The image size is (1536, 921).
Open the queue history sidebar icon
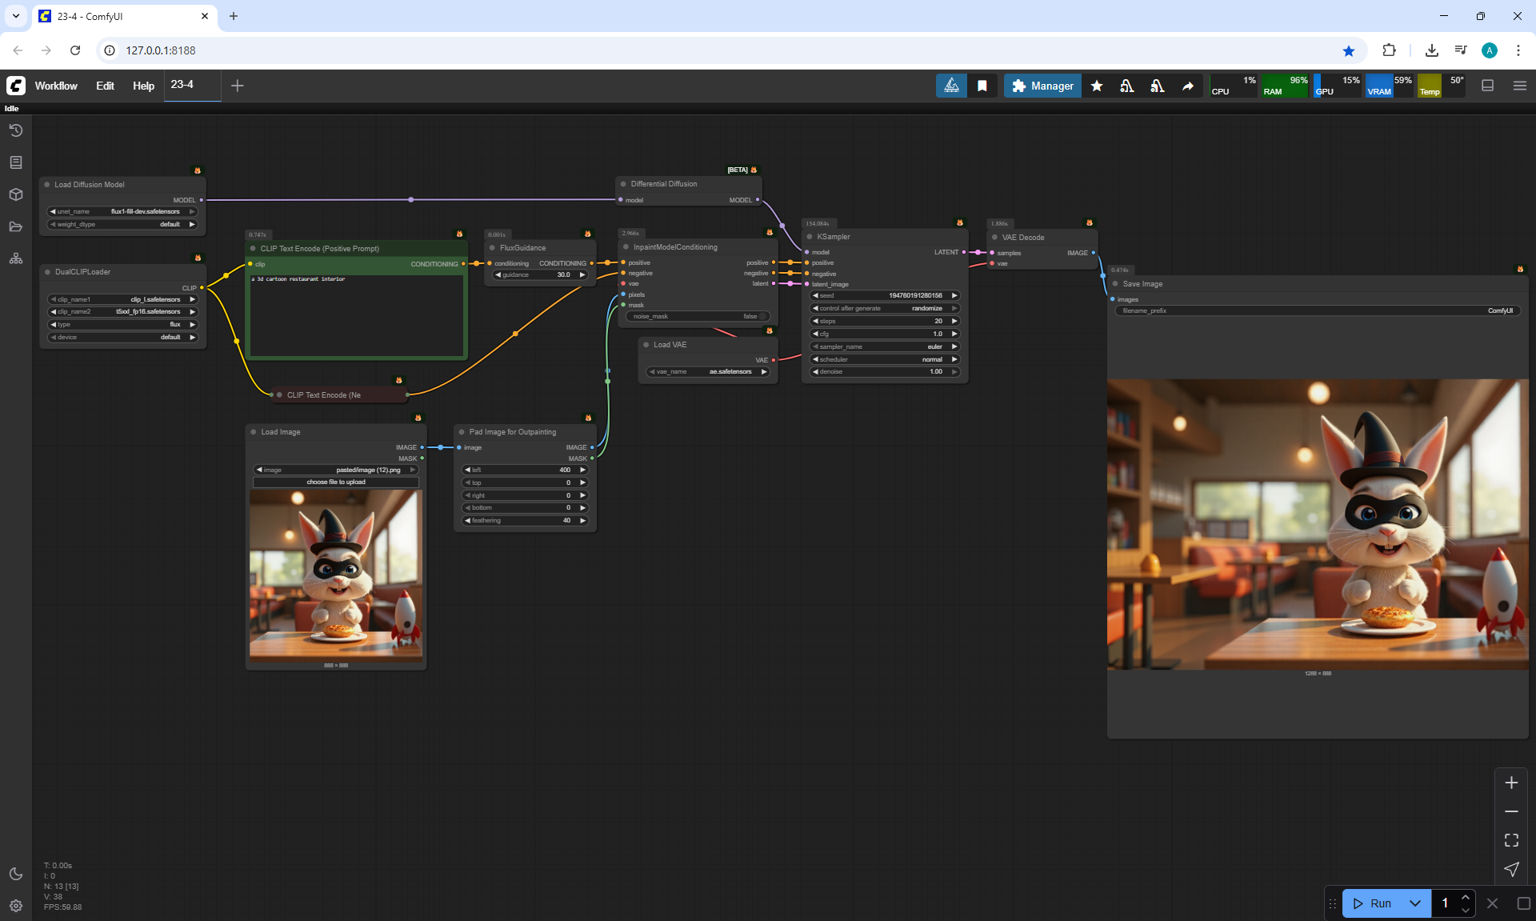[x=16, y=130]
